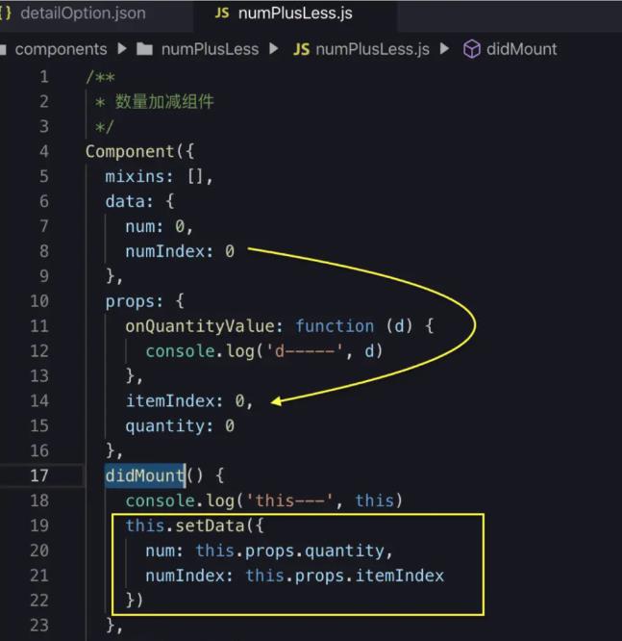Screen dimensions: 622x641
Task: Click 'this.props.itemIndex' on line 21
Action: click(345, 576)
